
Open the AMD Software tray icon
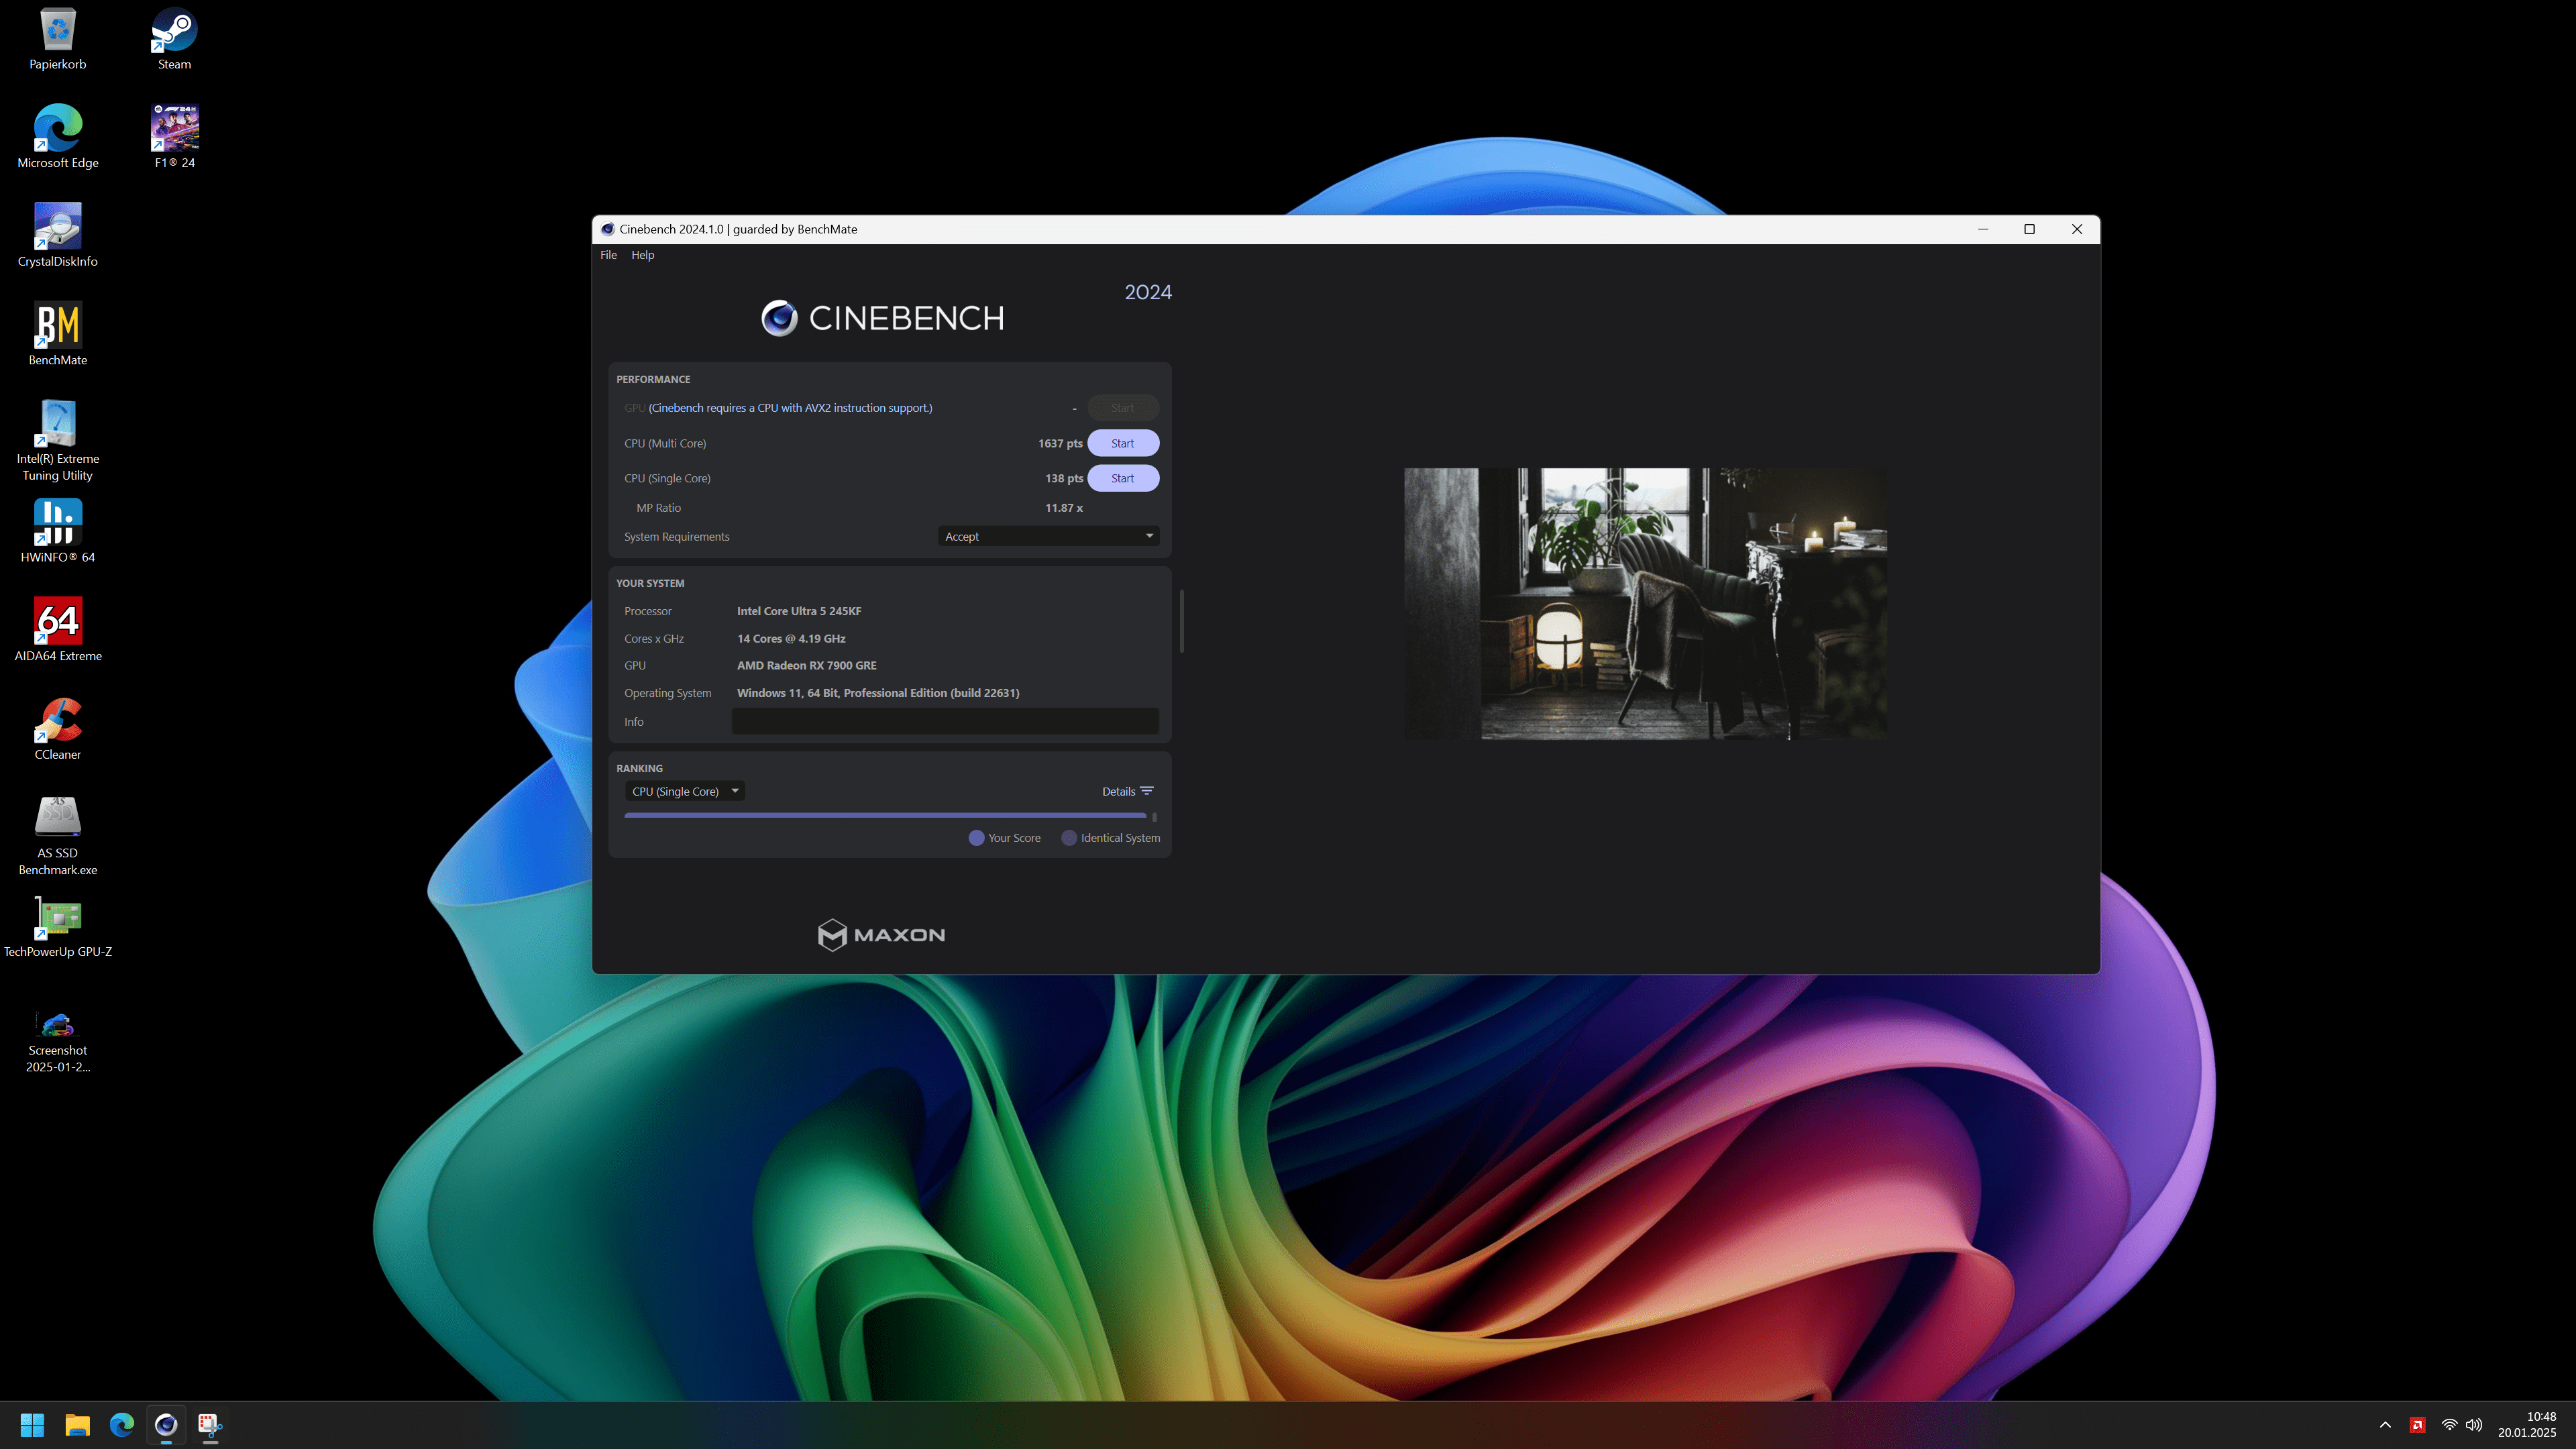click(x=2417, y=1425)
